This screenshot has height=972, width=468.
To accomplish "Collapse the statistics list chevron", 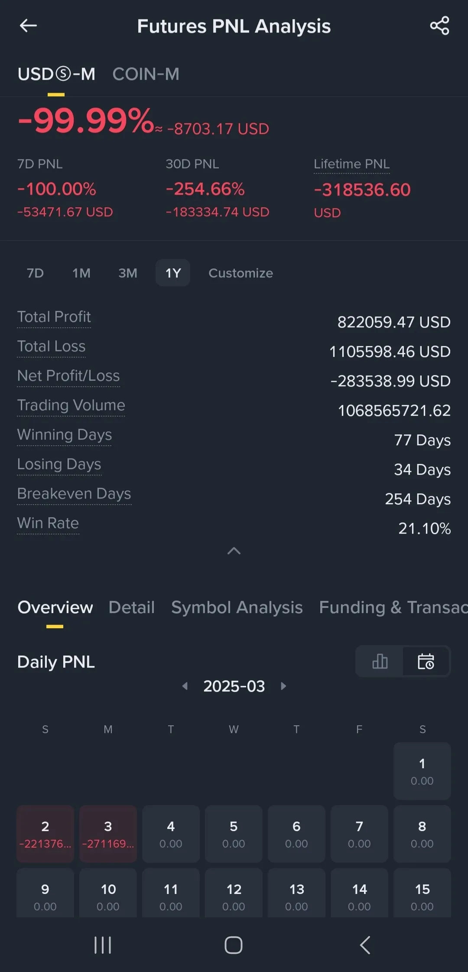I will click(234, 551).
